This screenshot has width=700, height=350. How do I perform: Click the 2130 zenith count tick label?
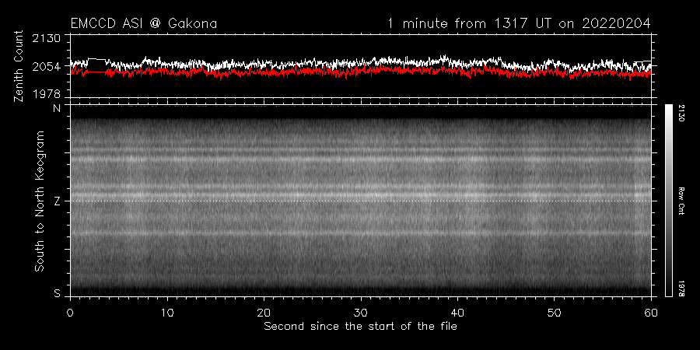coord(47,38)
